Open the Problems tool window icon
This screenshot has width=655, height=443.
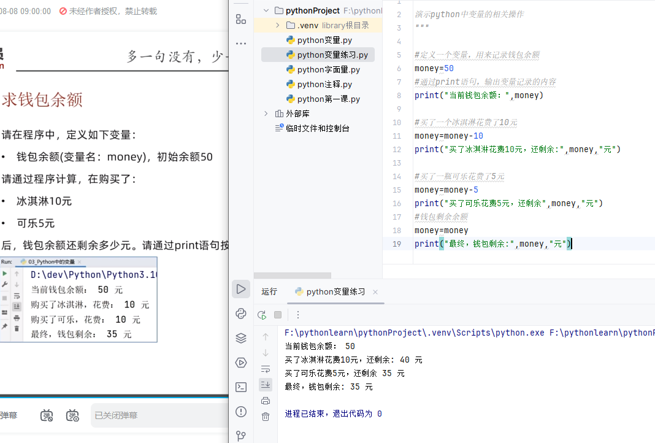click(240, 412)
